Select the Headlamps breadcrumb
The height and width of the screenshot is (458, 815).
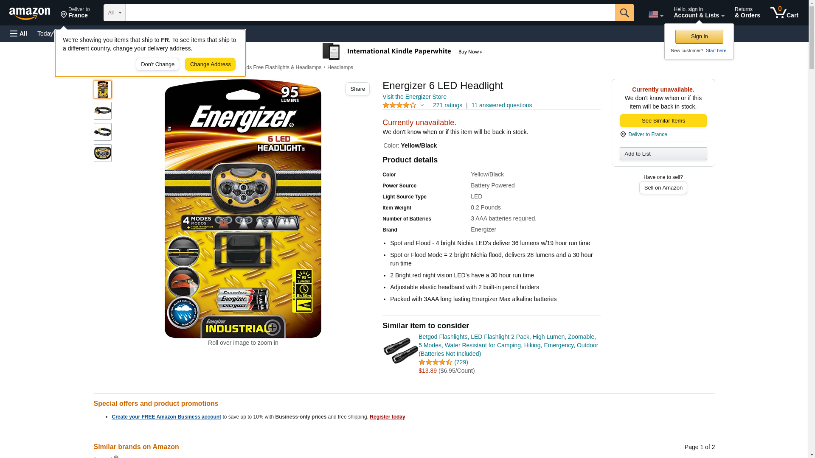point(340,67)
